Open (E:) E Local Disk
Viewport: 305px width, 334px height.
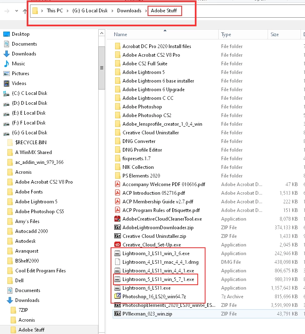click(x=29, y=113)
